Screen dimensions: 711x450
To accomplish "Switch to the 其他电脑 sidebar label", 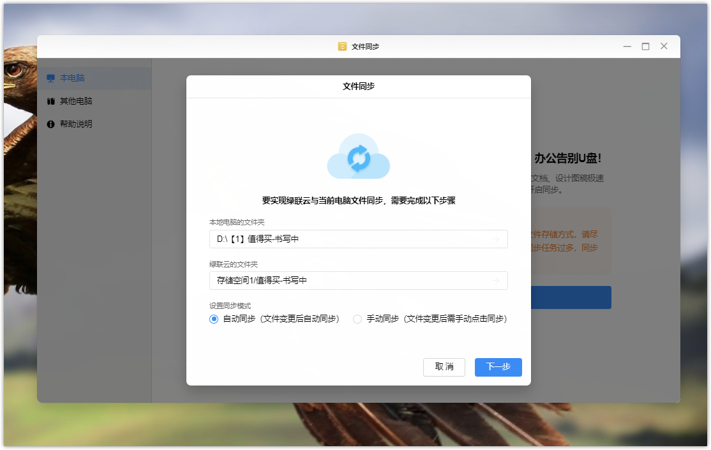I will coord(76,101).
